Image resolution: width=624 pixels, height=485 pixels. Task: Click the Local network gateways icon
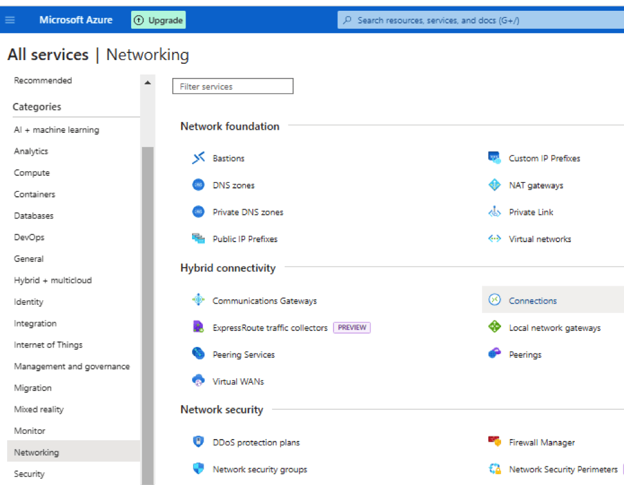494,328
